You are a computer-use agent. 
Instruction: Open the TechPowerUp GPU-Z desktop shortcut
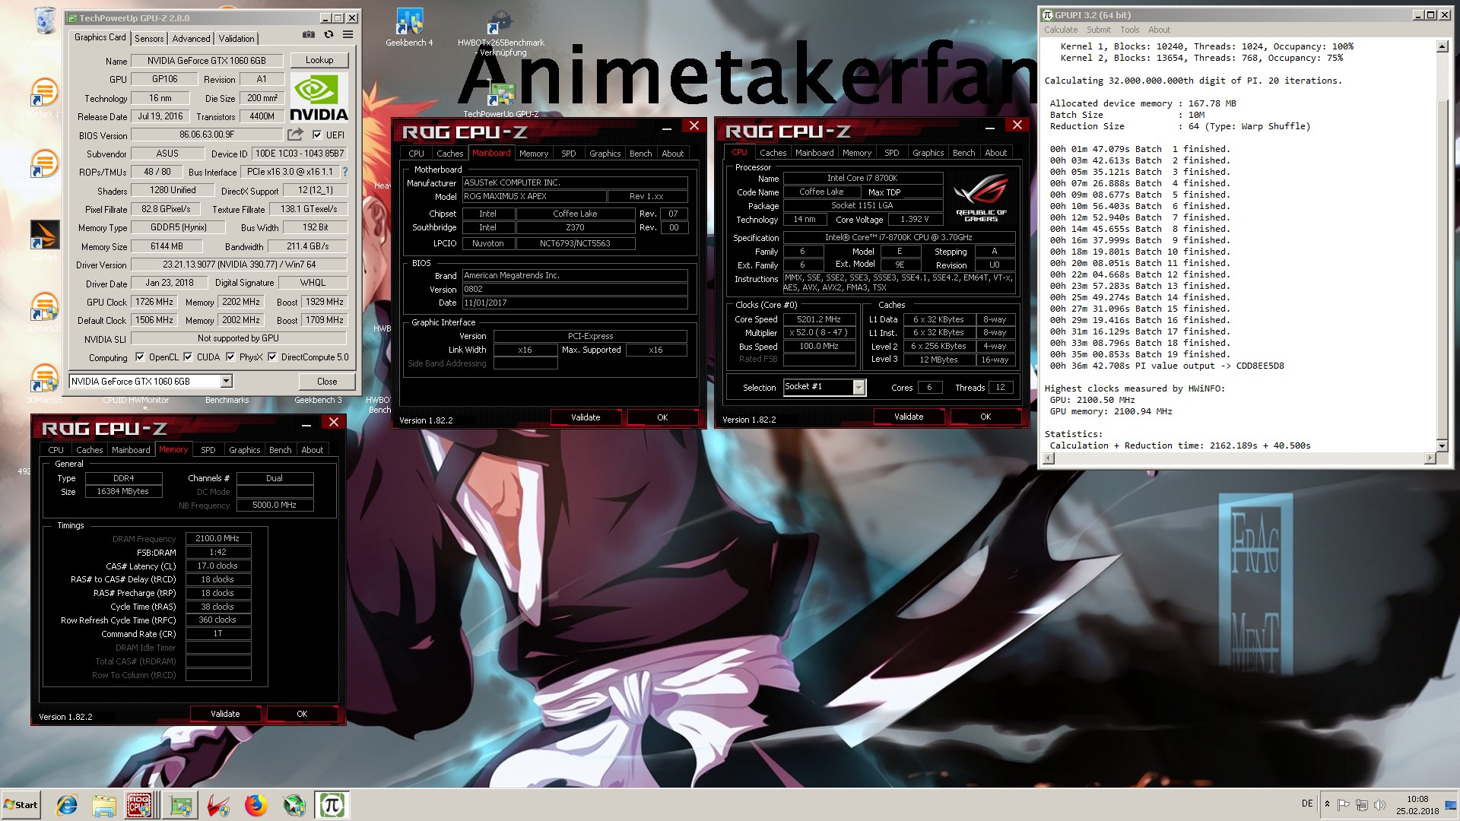pos(500,99)
